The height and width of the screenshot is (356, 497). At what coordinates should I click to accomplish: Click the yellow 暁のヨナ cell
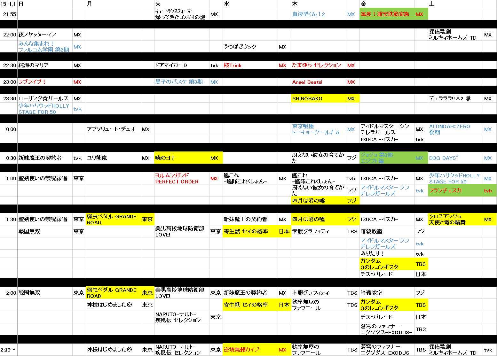click(x=182, y=158)
